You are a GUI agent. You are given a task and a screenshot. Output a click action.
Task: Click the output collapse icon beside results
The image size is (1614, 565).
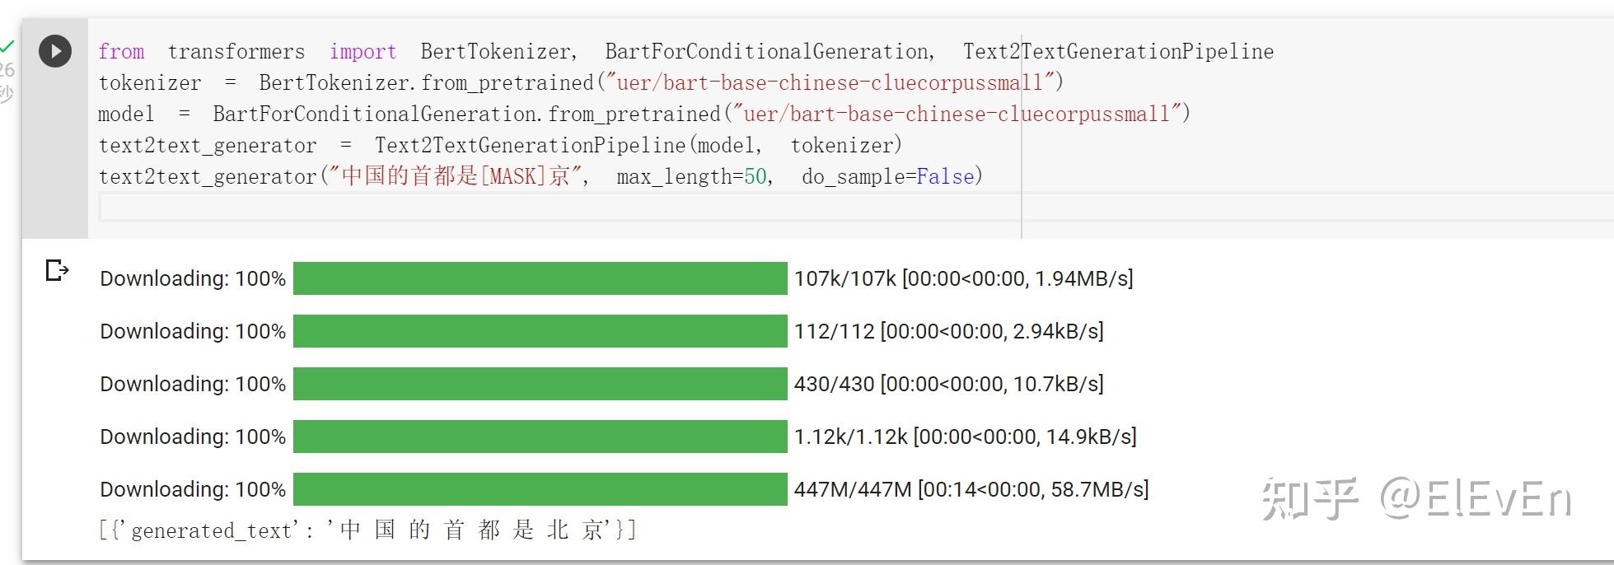click(57, 270)
